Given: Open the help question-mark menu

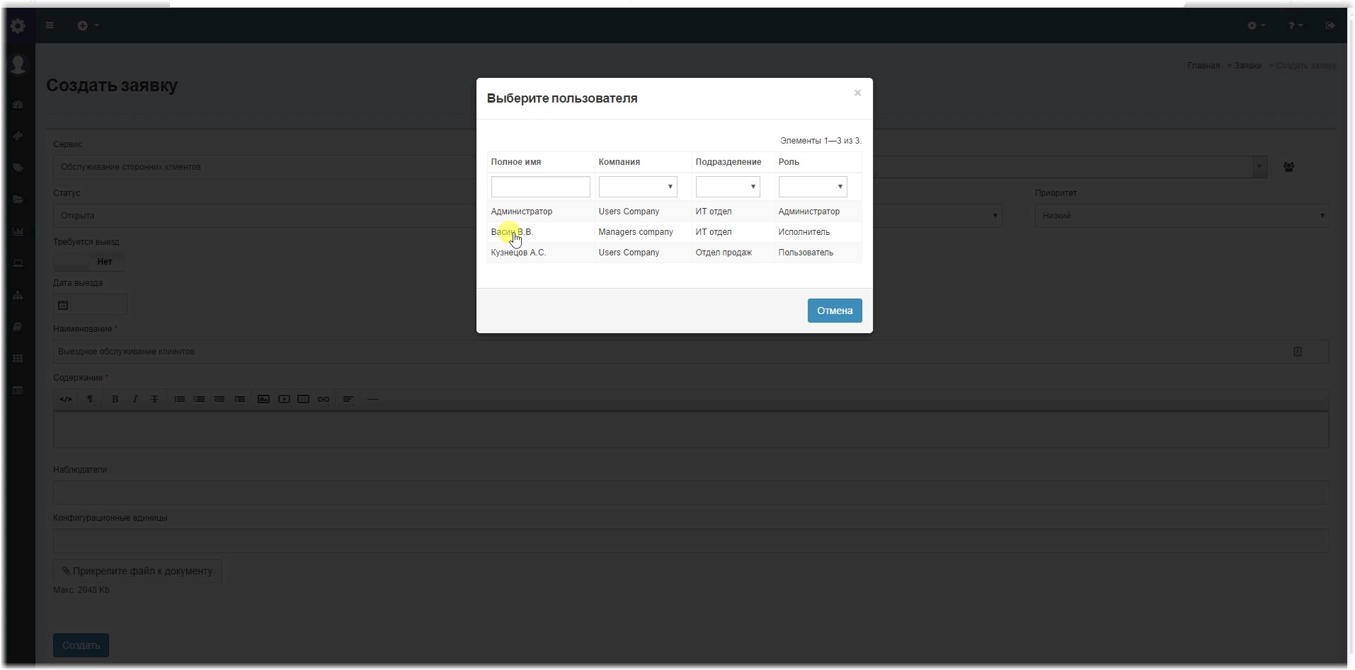Looking at the screenshot, I should tap(1295, 25).
